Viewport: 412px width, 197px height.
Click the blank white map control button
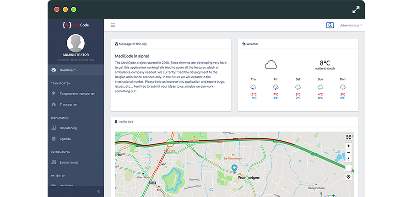(x=348, y=168)
